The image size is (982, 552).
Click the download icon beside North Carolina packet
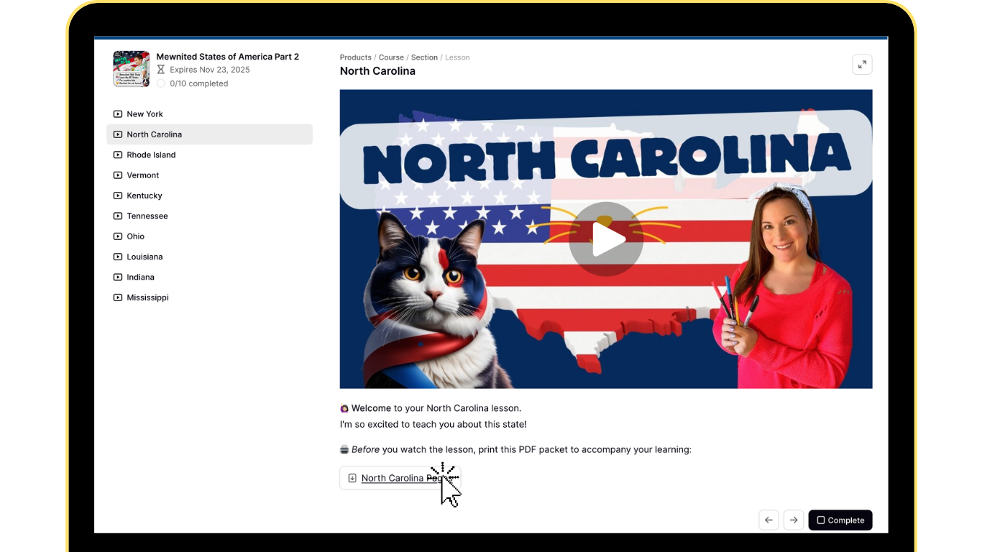point(352,478)
